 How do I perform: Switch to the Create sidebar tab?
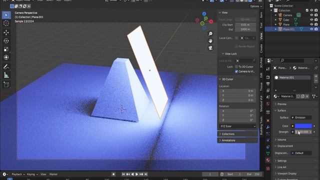coord(261,48)
